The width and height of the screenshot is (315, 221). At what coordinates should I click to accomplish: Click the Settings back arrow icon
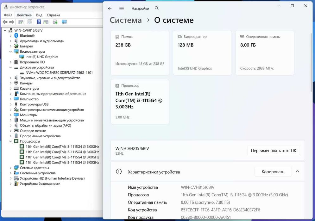click(110, 9)
